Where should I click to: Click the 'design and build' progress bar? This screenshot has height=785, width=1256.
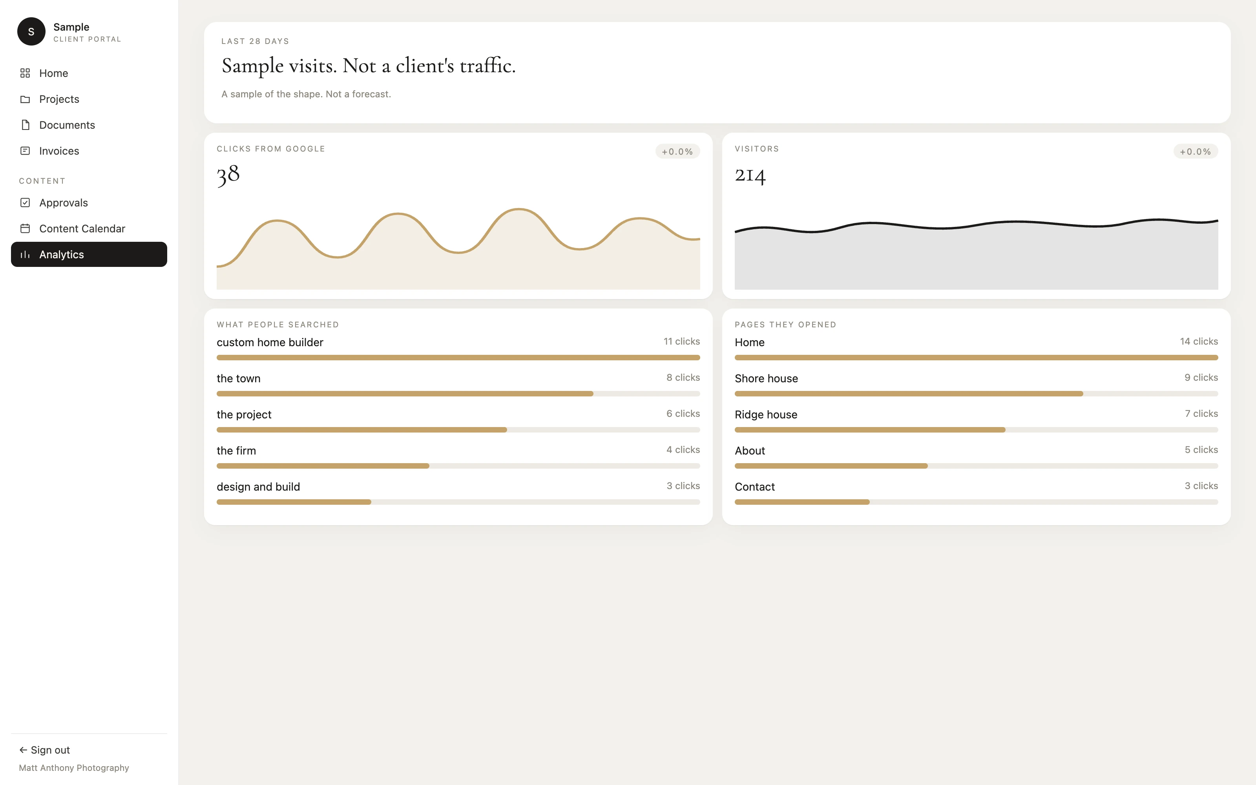point(458,502)
